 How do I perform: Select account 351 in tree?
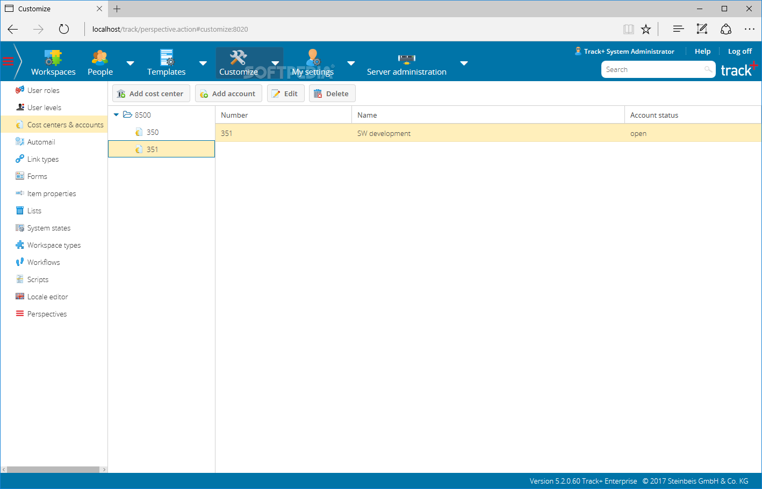click(x=161, y=149)
